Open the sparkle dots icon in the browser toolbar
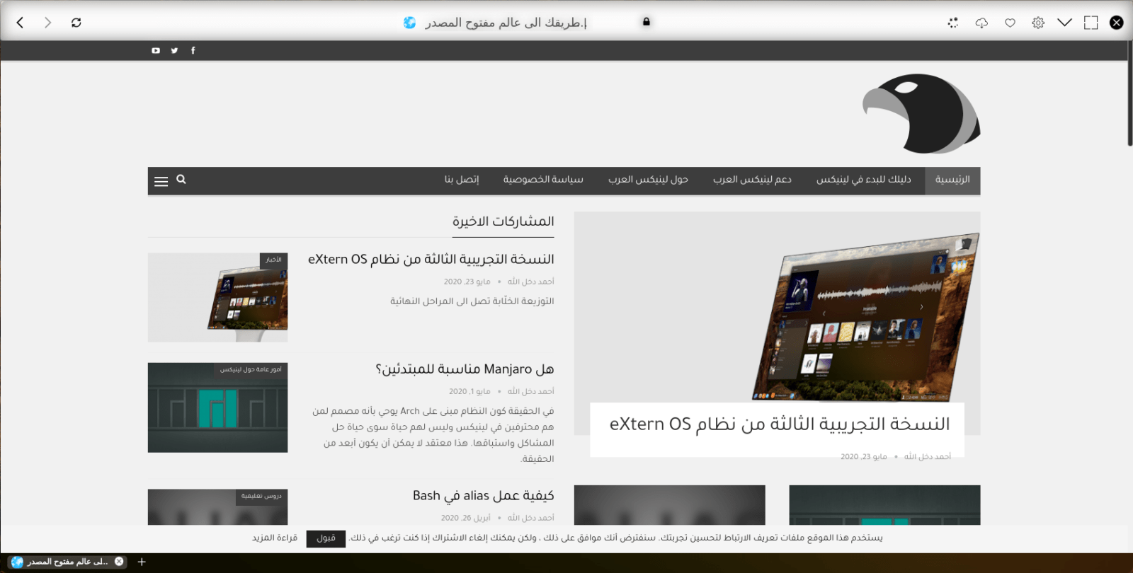The height and width of the screenshot is (573, 1133). pyautogui.click(x=953, y=23)
